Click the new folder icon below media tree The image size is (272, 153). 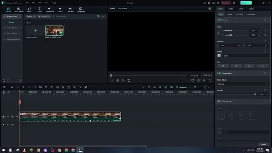click(x=4, y=80)
